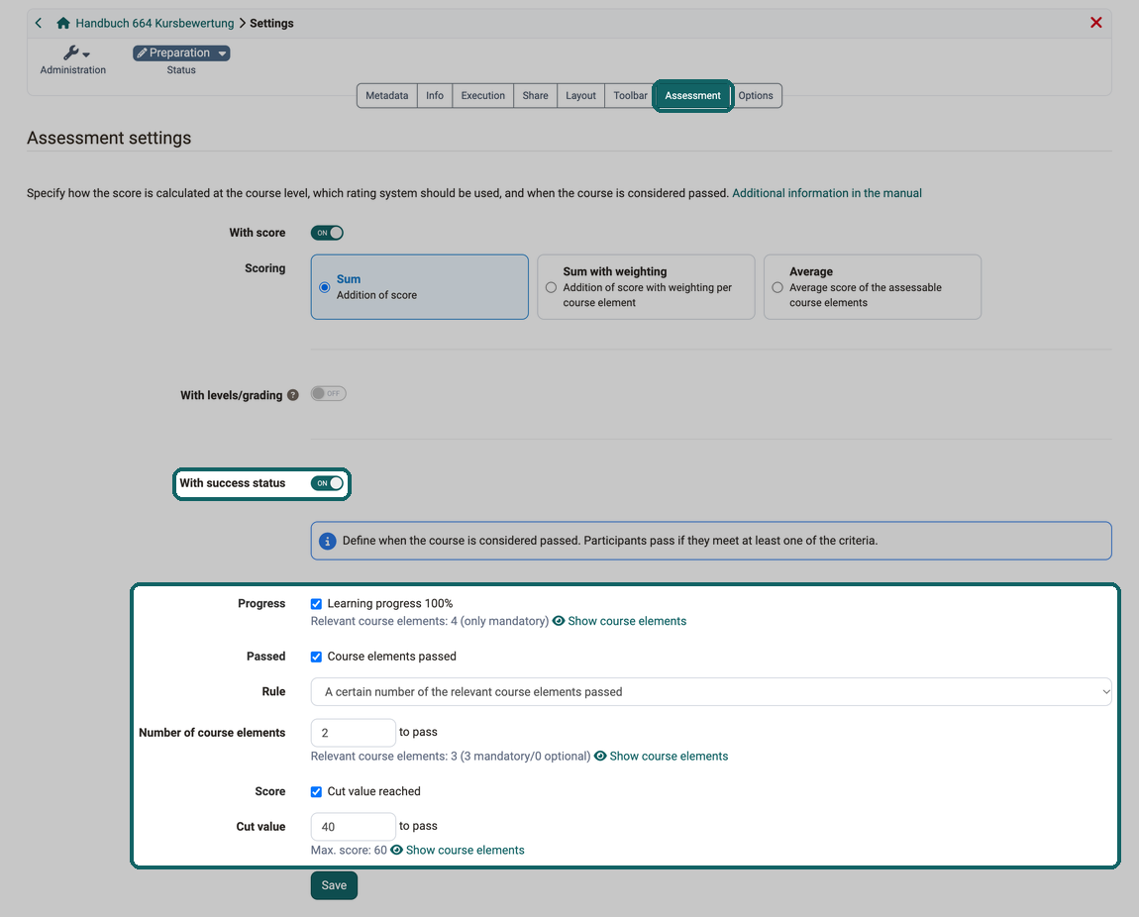
Task: Switch to the Options tab
Action: pos(756,96)
